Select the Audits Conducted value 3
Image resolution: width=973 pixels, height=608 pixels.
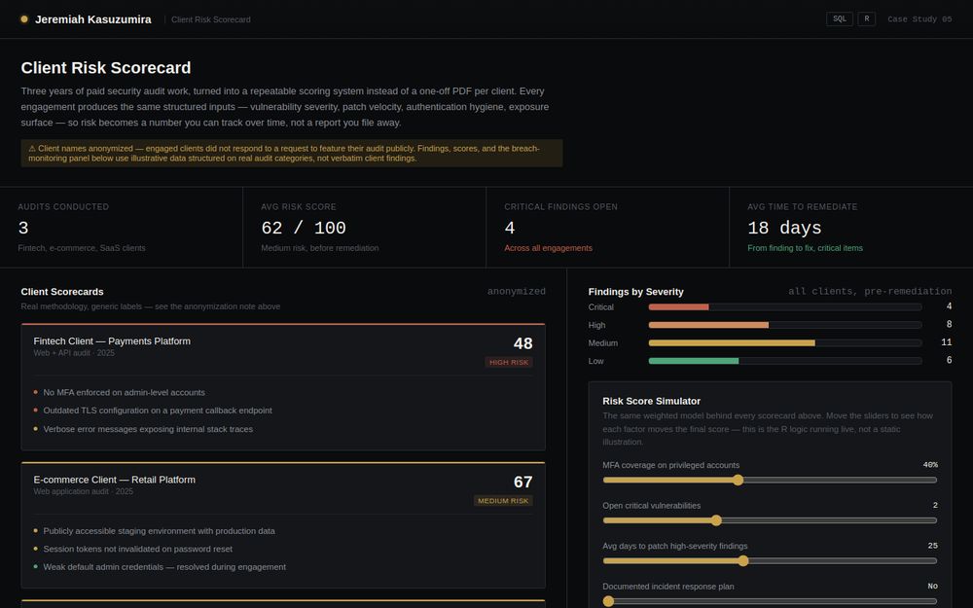[x=23, y=229]
